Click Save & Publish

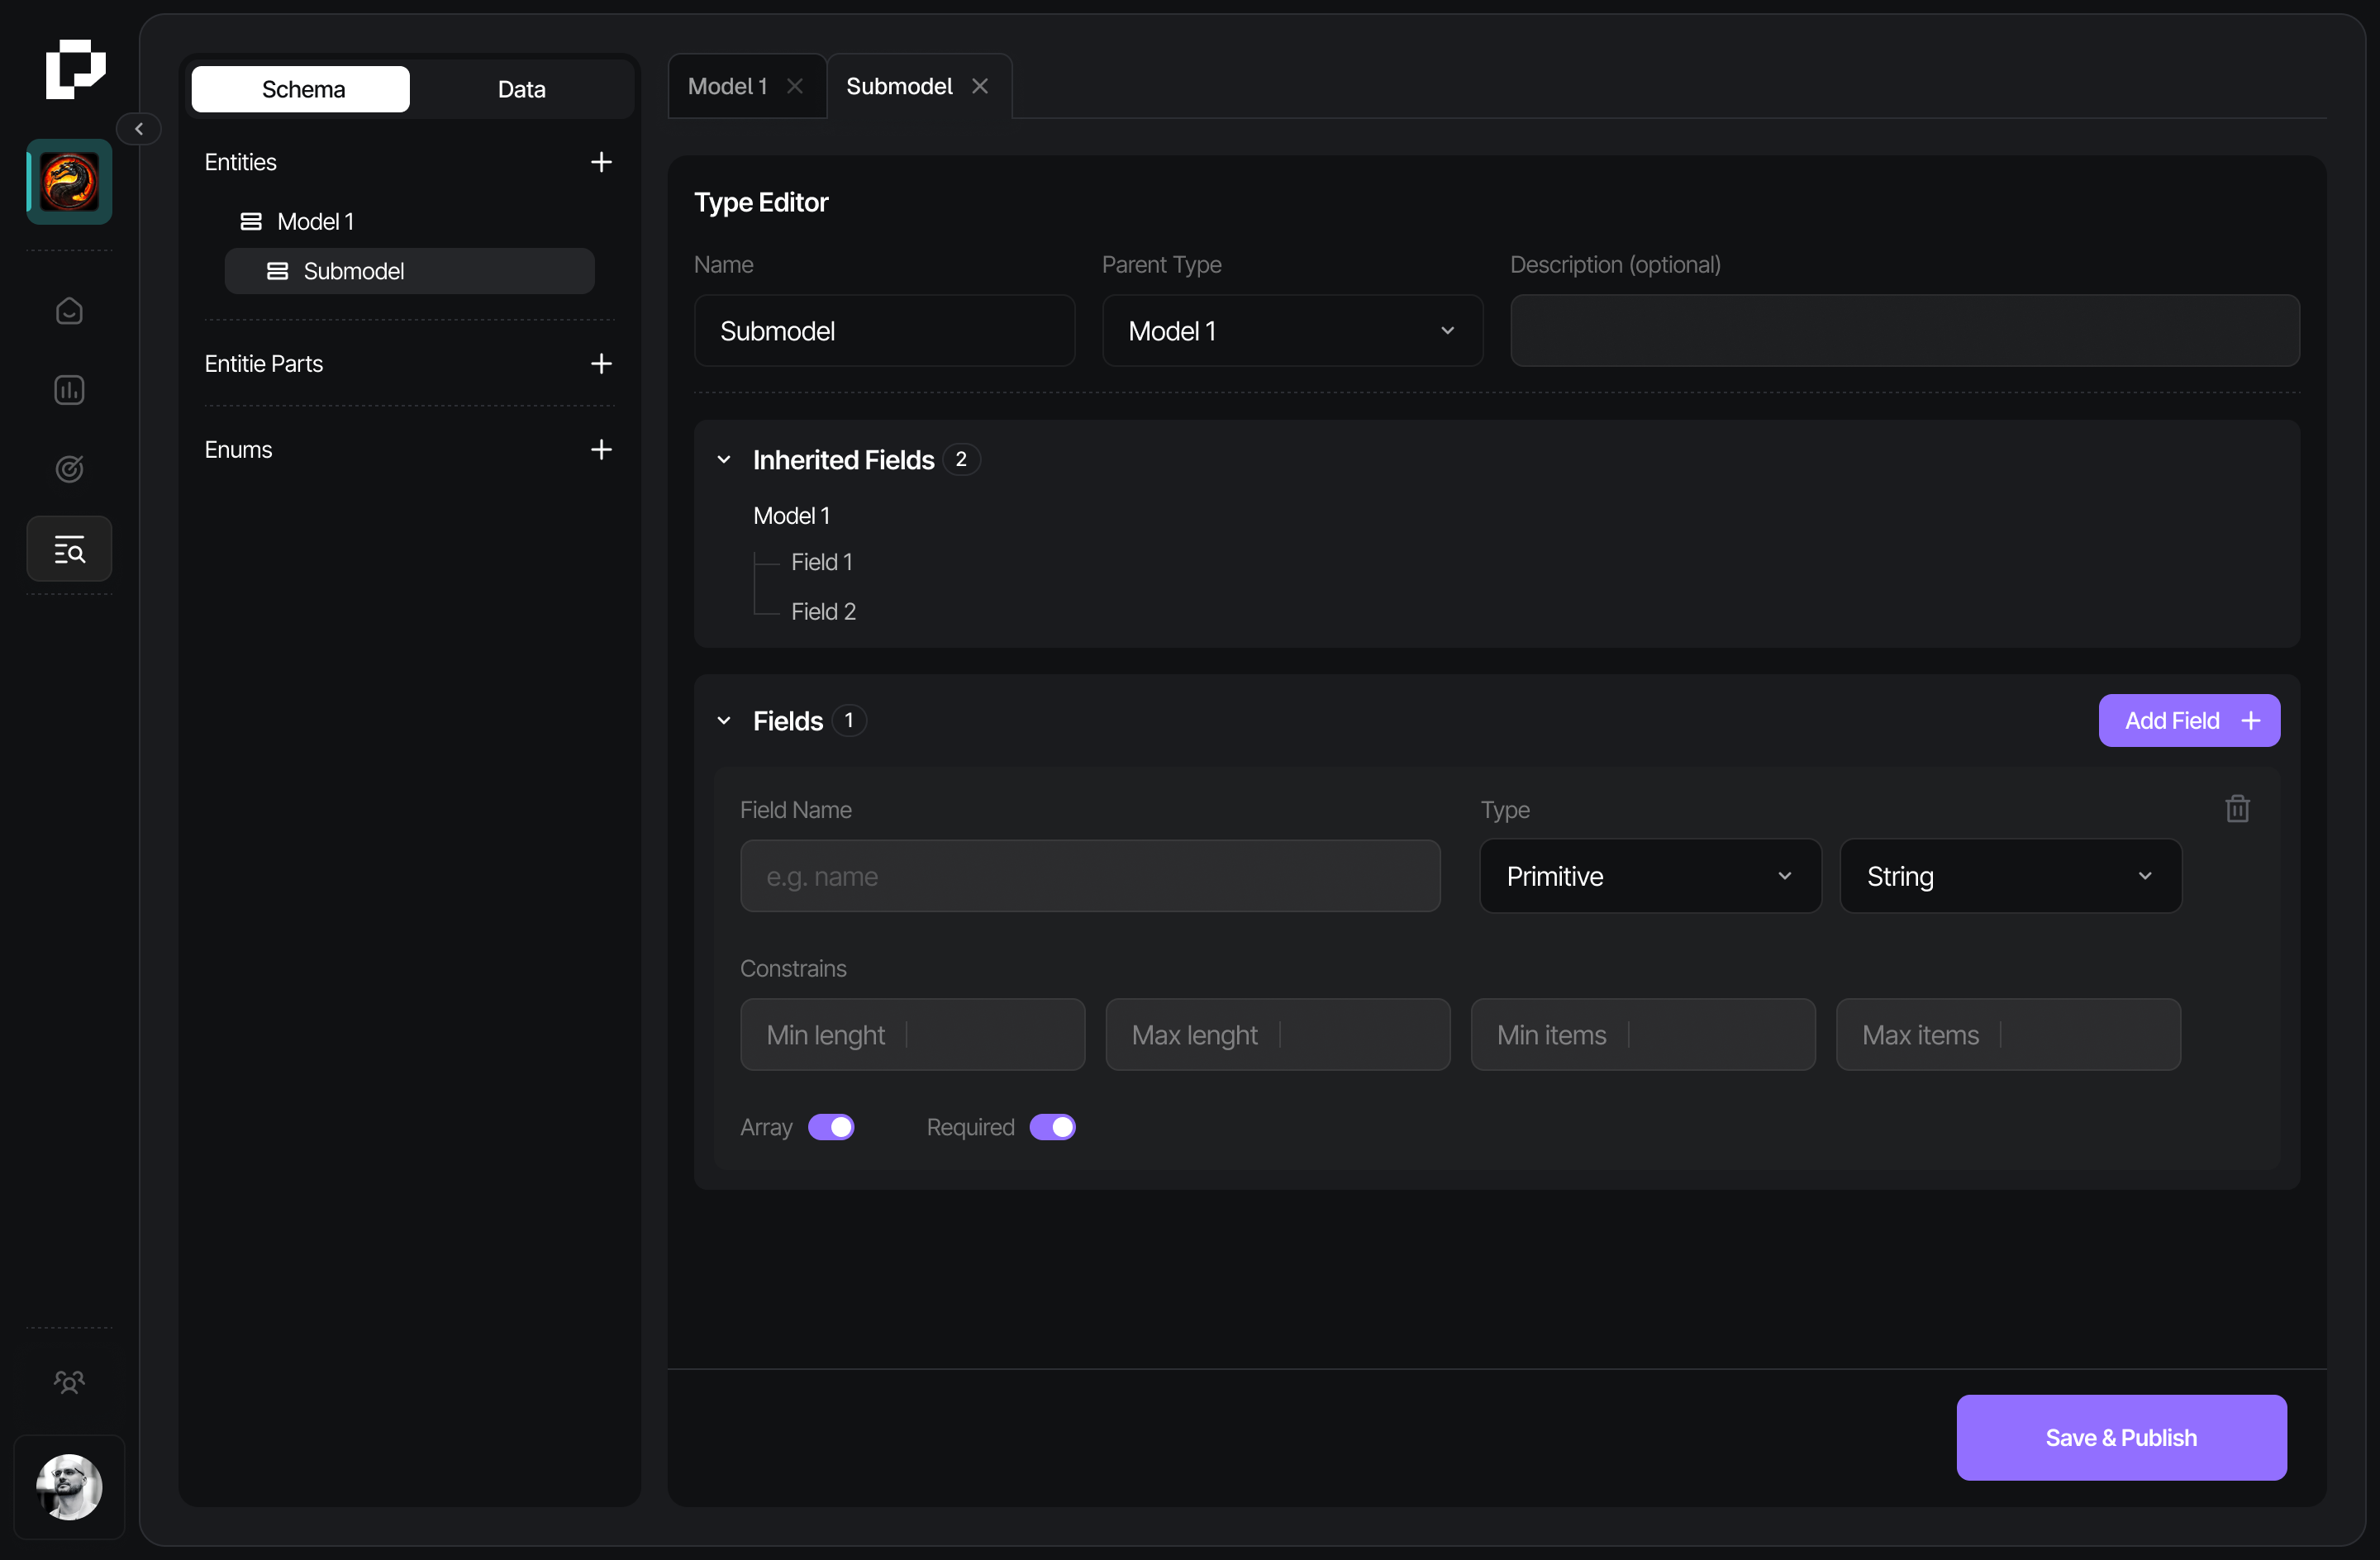(2120, 1437)
